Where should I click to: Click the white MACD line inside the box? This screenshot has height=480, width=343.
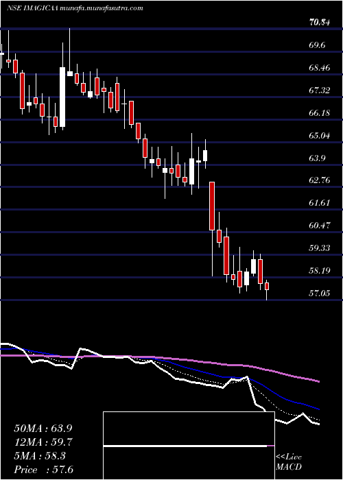pos(185,446)
